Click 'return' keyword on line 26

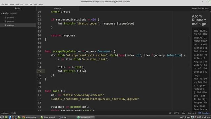56,35
